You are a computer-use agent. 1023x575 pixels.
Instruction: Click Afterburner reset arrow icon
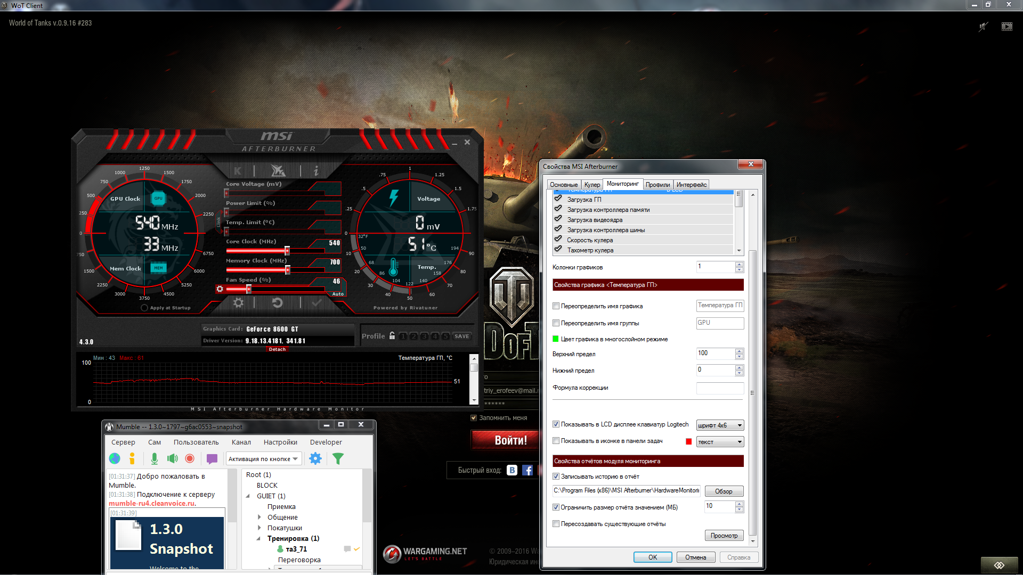(277, 303)
